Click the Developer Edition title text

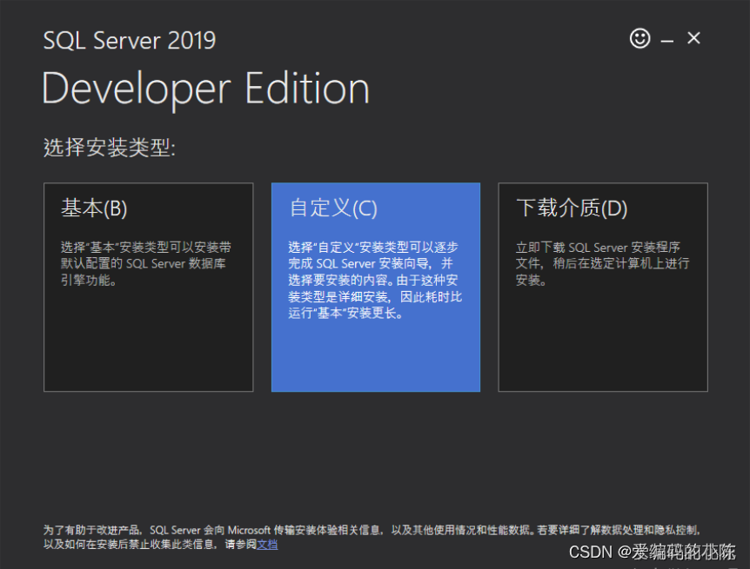(x=205, y=89)
